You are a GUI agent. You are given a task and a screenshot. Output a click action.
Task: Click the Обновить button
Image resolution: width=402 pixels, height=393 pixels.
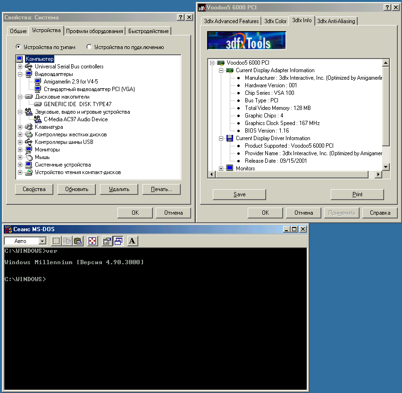coord(76,189)
